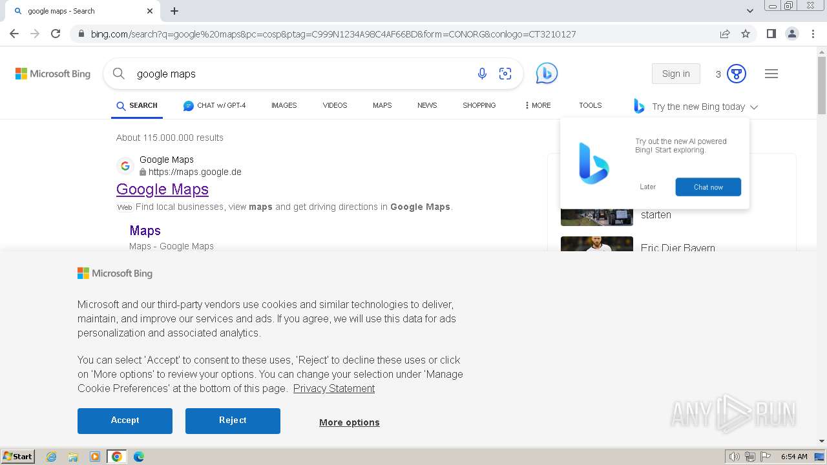Open the Google Maps result title
Viewport: 827px width, 465px height.
click(x=162, y=189)
